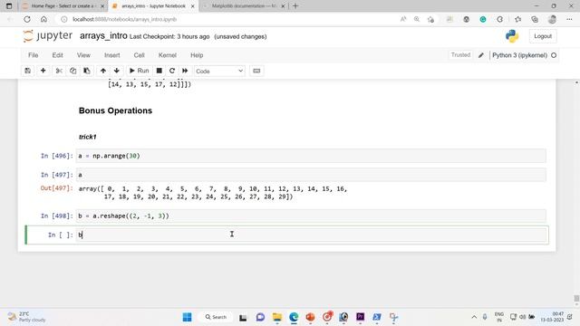
Task: Restart the kernel
Action: [x=172, y=71]
